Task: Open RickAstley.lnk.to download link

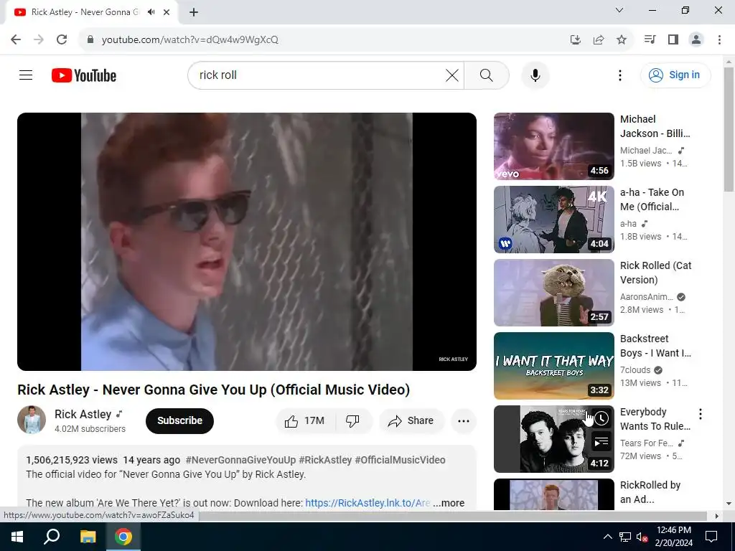Action: (x=367, y=503)
